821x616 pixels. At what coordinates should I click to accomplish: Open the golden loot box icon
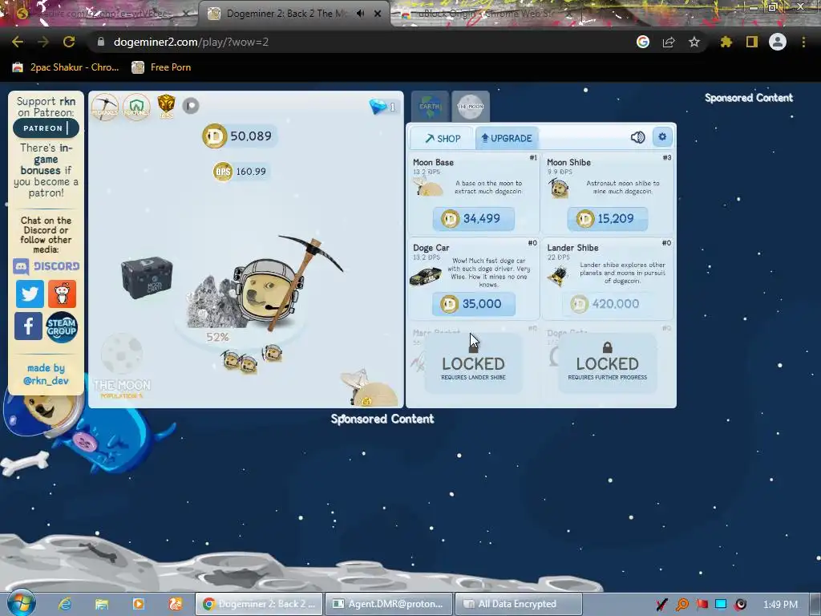coord(166,107)
